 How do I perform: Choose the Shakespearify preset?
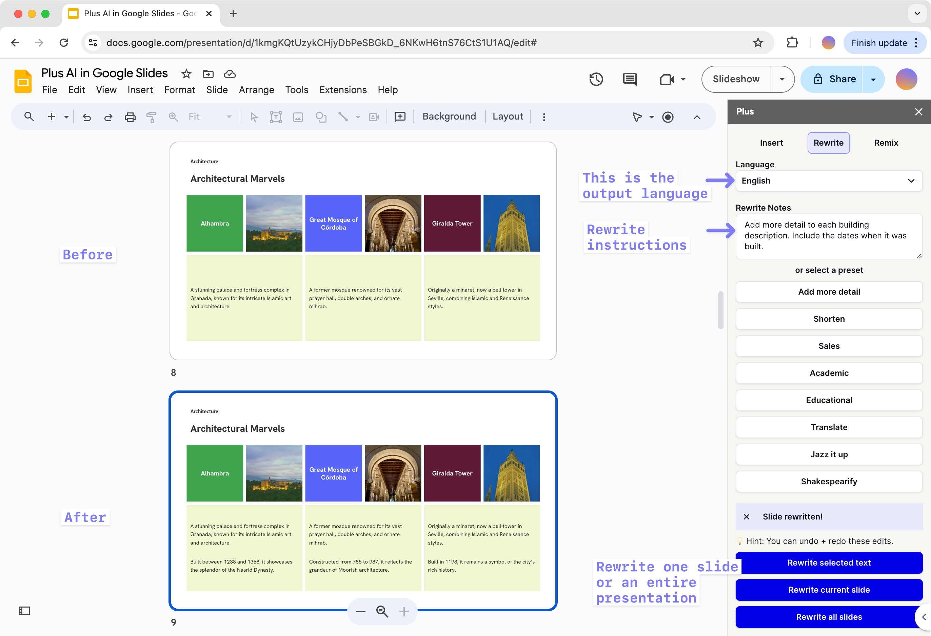point(829,482)
